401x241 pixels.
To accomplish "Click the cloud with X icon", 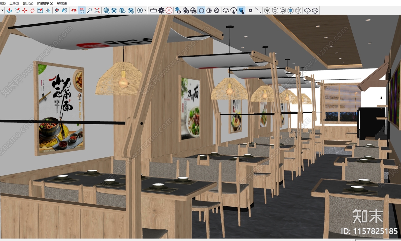I will pyautogui.click(x=226, y=10).
